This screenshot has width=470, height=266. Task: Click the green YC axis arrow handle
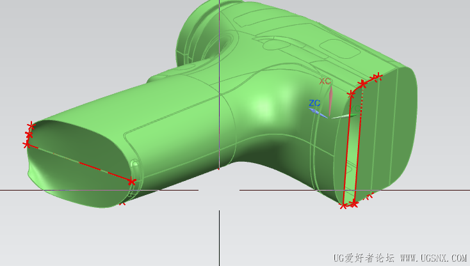(344, 116)
